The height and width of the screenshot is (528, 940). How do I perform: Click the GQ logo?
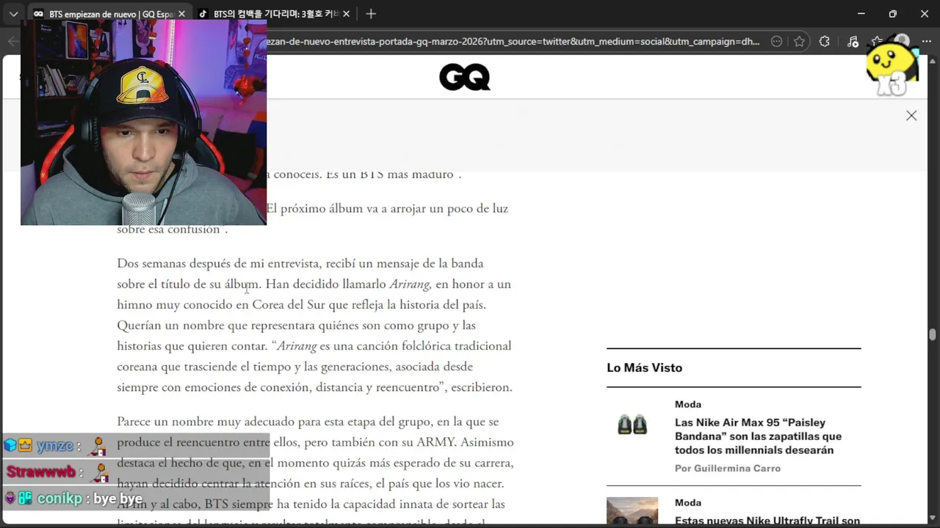(x=465, y=77)
